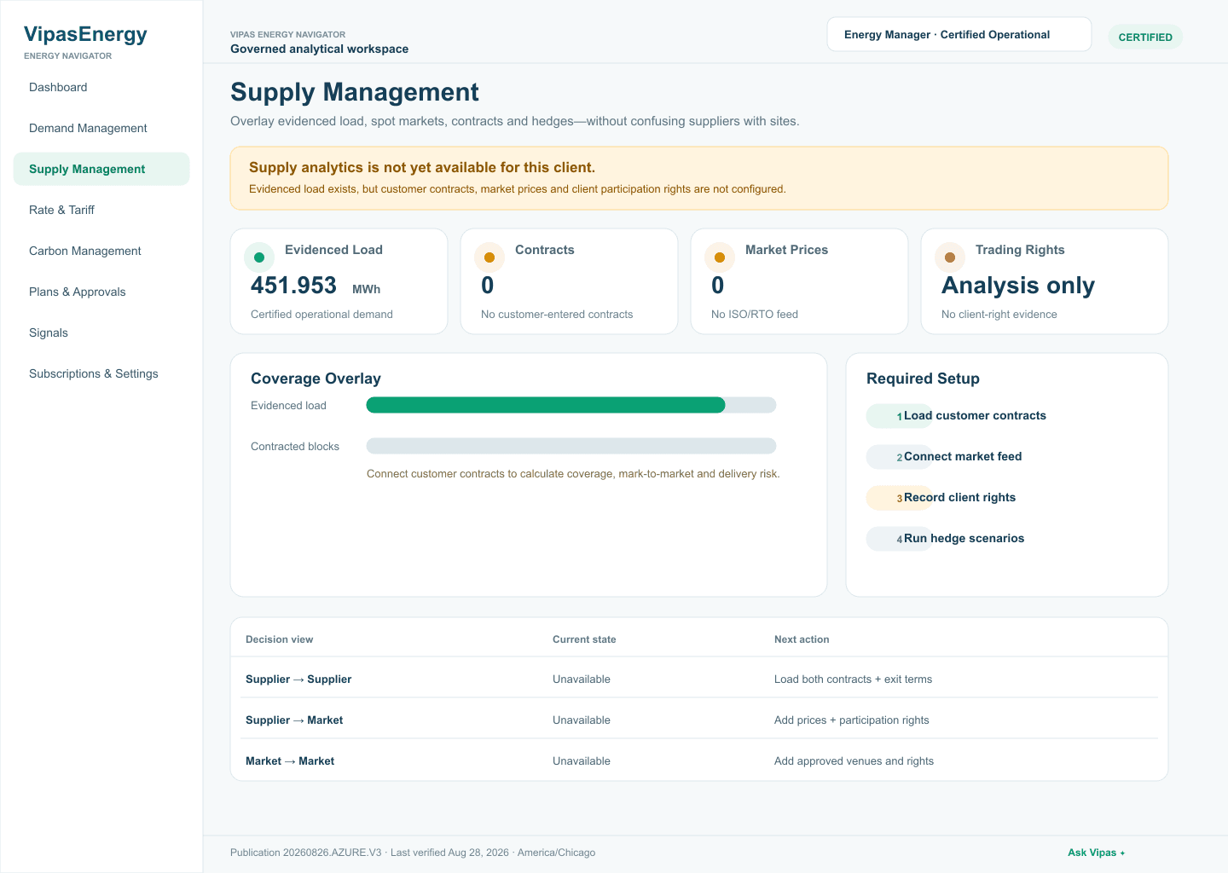Click the green Evidenced Load status dot

pos(259,257)
